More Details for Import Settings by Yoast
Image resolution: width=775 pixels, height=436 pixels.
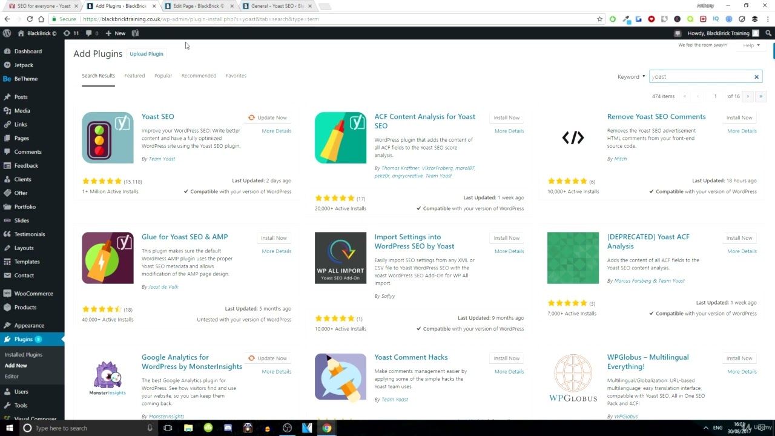tap(509, 251)
